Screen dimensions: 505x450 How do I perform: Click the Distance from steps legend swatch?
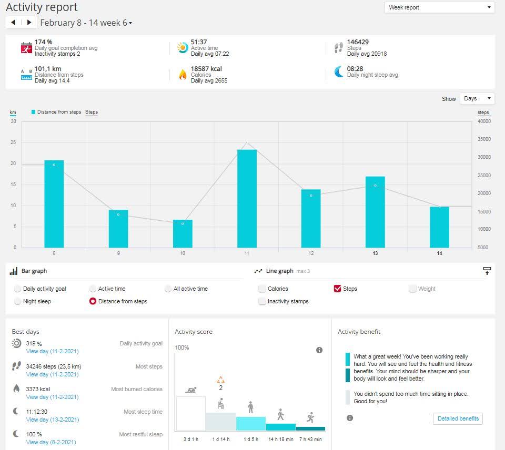(x=34, y=112)
